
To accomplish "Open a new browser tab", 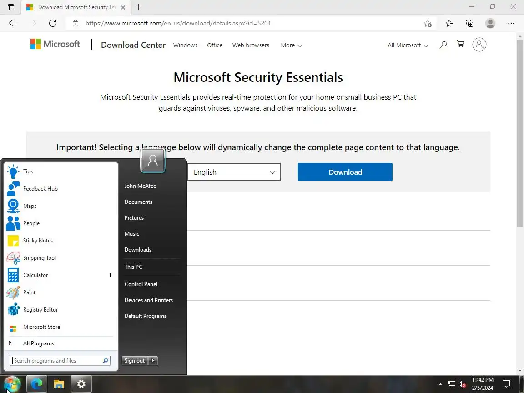I will click(138, 7).
